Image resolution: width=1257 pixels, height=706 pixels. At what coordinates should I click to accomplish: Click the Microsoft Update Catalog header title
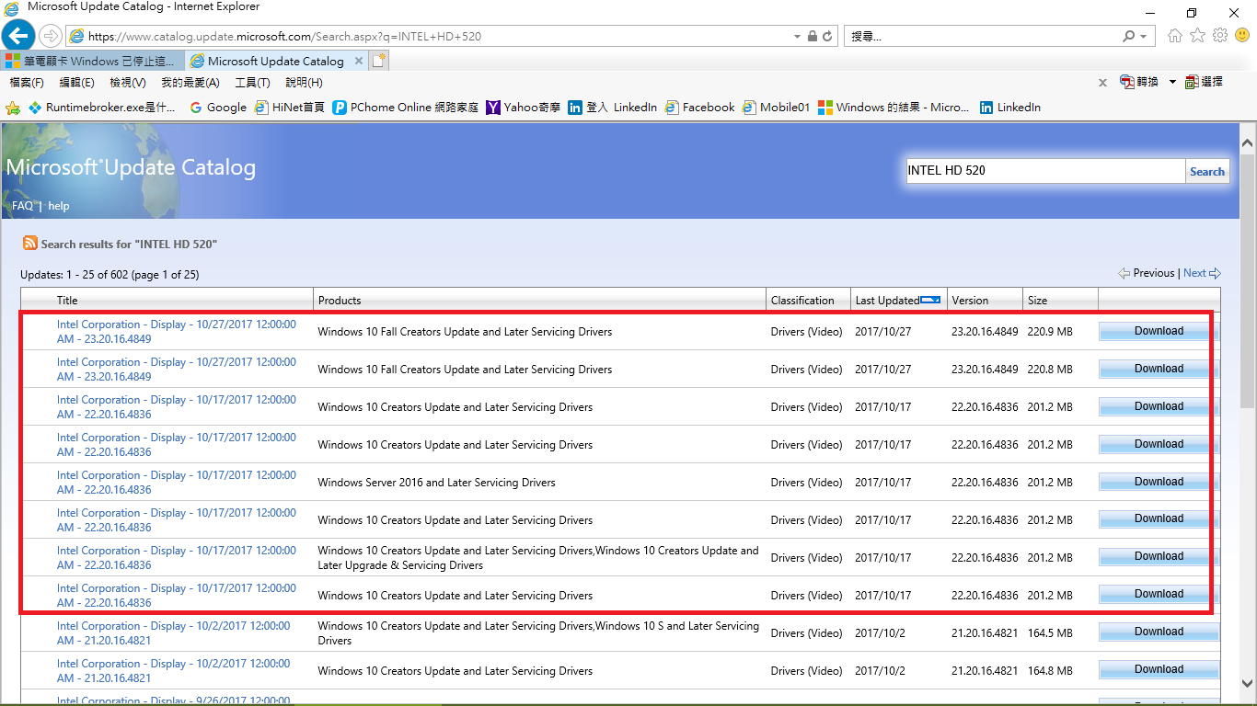click(131, 167)
